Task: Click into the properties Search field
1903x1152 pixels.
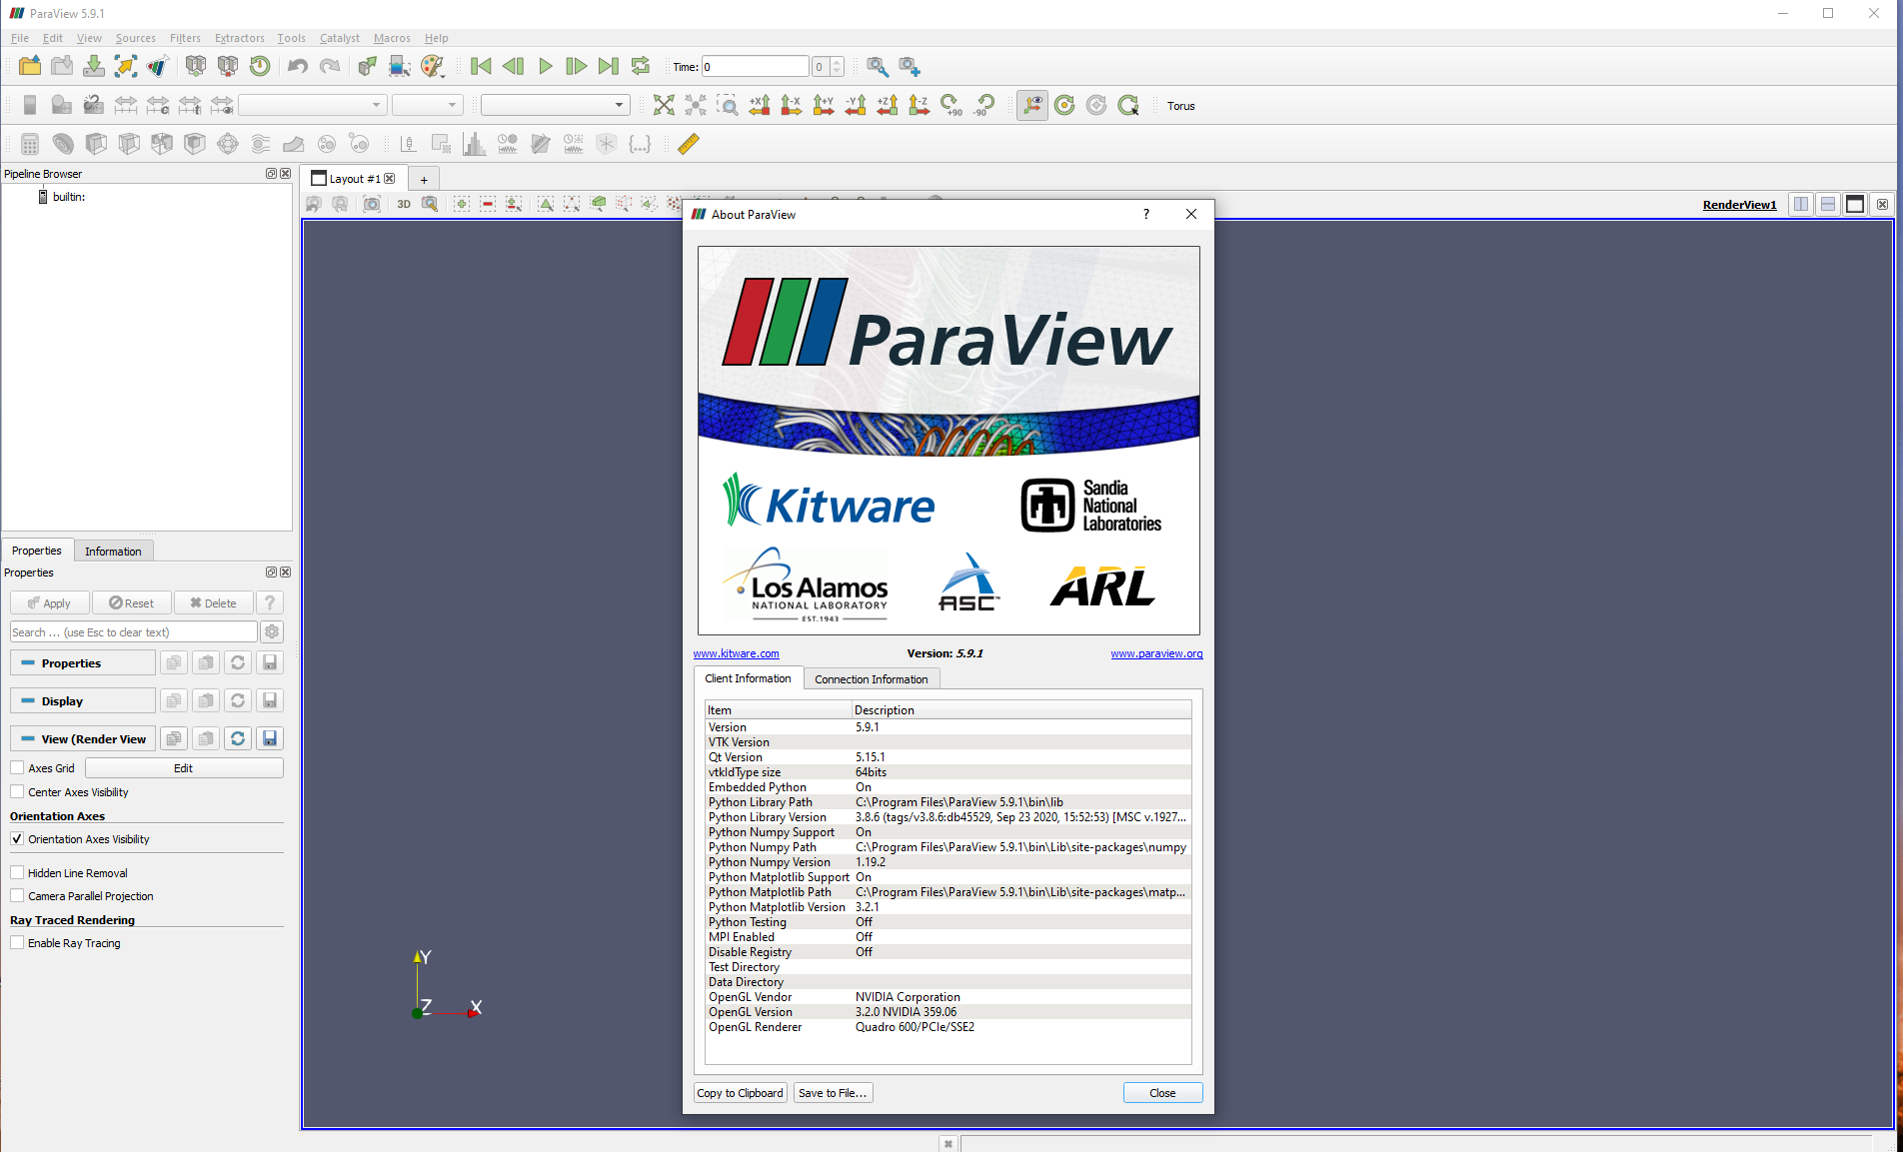Action: pyautogui.click(x=133, y=631)
